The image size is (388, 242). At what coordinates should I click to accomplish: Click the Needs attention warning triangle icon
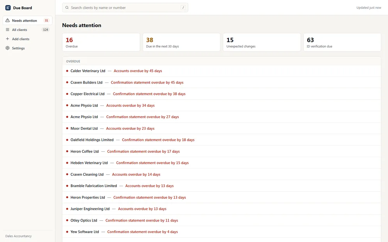pyautogui.click(x=7, y=21)
